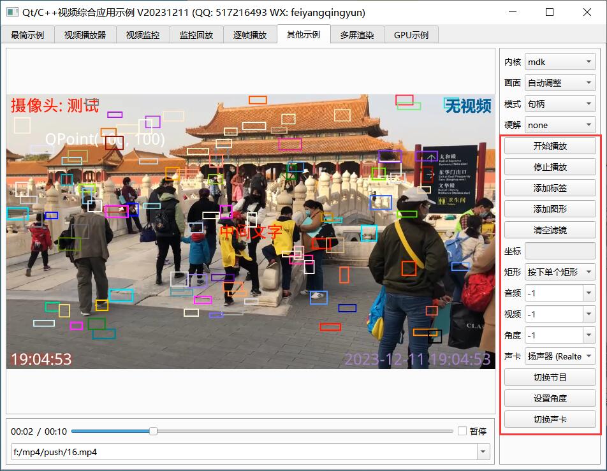Open the 硬解 none dropdown
Viewport: 607px width, 471px height.
click(560, 126)
